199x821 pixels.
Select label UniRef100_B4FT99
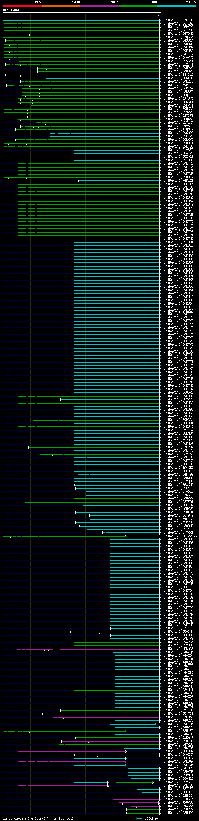point(178,475)
